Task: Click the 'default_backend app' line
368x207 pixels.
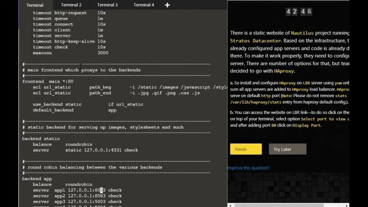Action: click(x=75, y=110)
